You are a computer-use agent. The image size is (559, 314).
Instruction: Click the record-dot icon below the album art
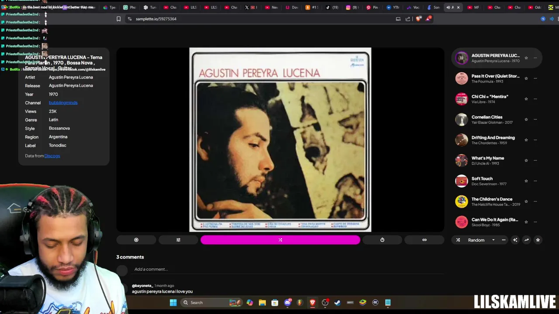[x=136, y=240]
